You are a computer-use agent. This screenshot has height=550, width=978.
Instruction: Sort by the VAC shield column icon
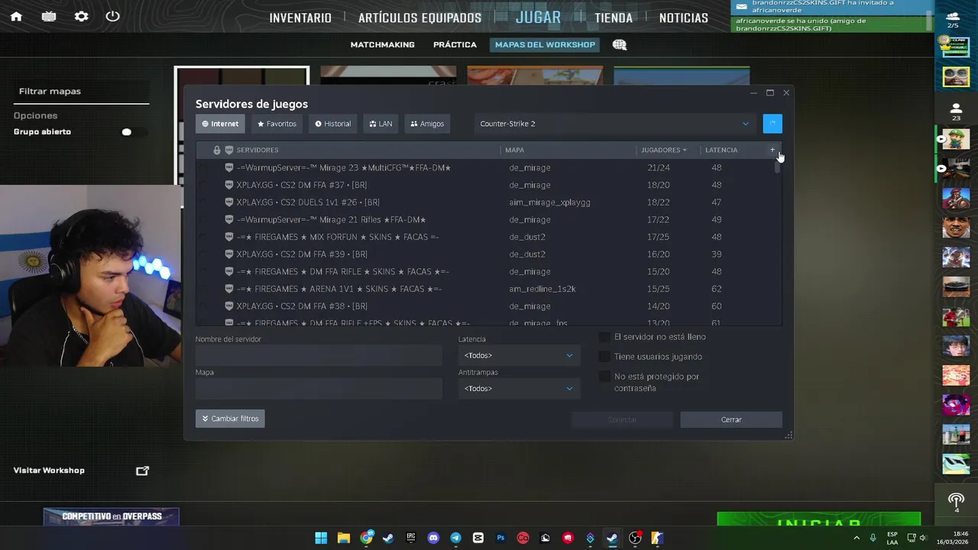228,150
